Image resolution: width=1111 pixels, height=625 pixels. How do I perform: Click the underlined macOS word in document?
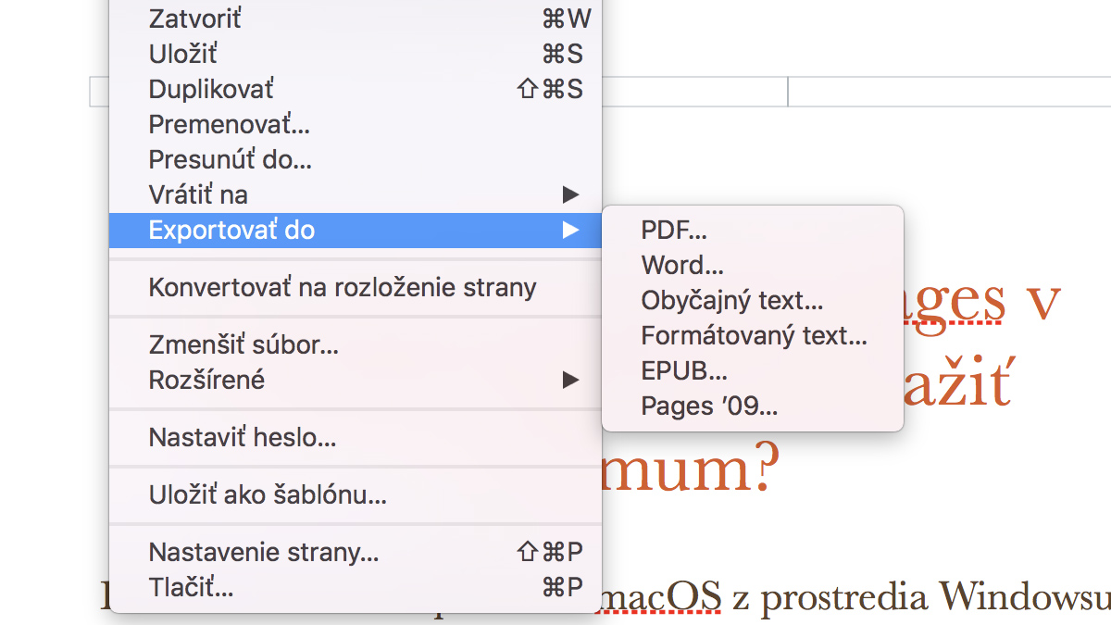point(662,595)
